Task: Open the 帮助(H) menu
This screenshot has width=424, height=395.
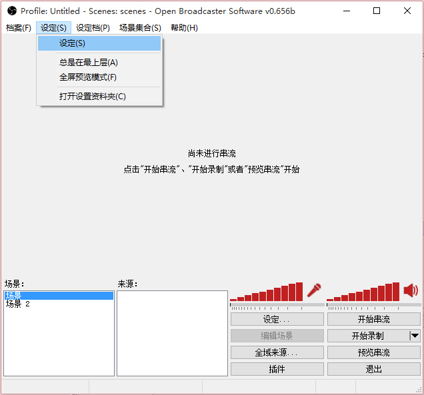Action: pyautogui.click(x=184, y=27)
